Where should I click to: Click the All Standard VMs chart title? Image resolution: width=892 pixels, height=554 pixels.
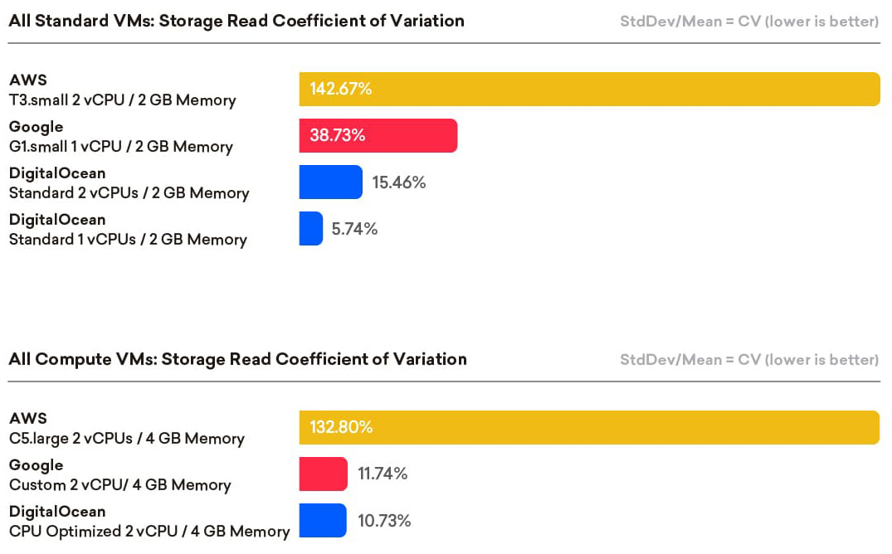[x=236, y=21]
